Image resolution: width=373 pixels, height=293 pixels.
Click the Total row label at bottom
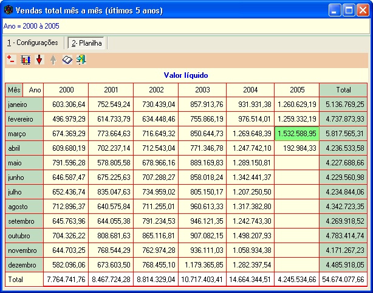(x=24, y=280)
